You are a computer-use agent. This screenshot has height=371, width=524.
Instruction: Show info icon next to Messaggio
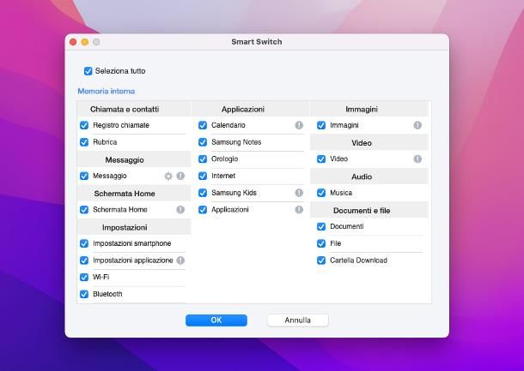(180, 176)
